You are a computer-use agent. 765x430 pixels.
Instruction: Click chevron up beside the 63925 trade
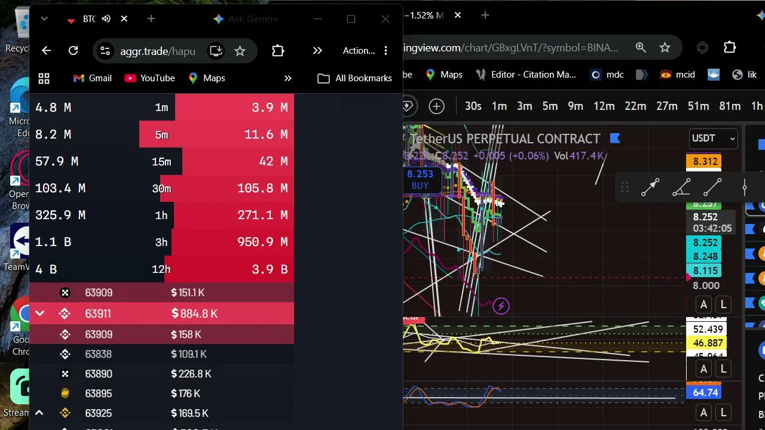[39, 413]
